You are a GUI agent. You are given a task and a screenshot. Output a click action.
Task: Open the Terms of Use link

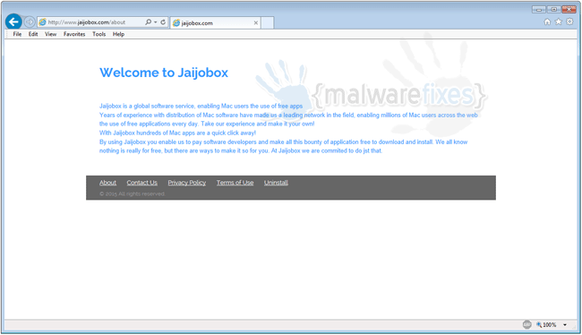235,183
